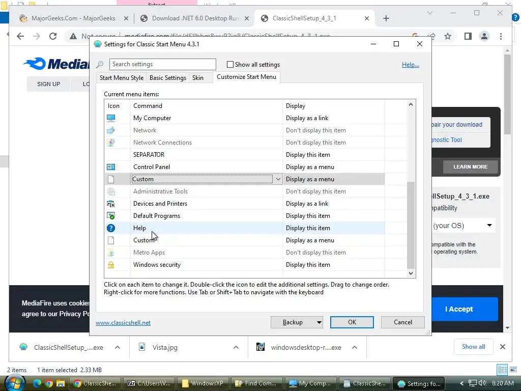Click LEARN MORE on MediaFire page
The height and width of the screenshot is (391, 521).
coord(470,167)
